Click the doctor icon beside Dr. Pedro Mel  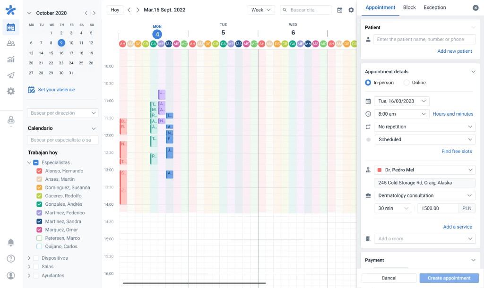(368, 170)
